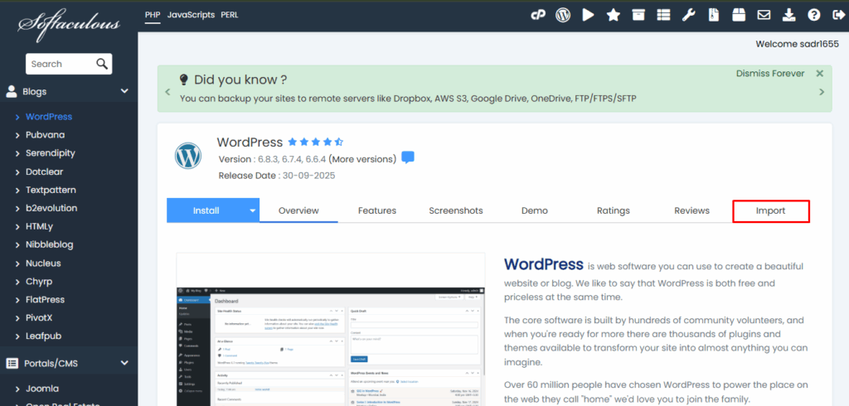This screenshot has height=406, width=849.
Task: Click the list view icon in top toolbar
Action: tap(663, 15)
